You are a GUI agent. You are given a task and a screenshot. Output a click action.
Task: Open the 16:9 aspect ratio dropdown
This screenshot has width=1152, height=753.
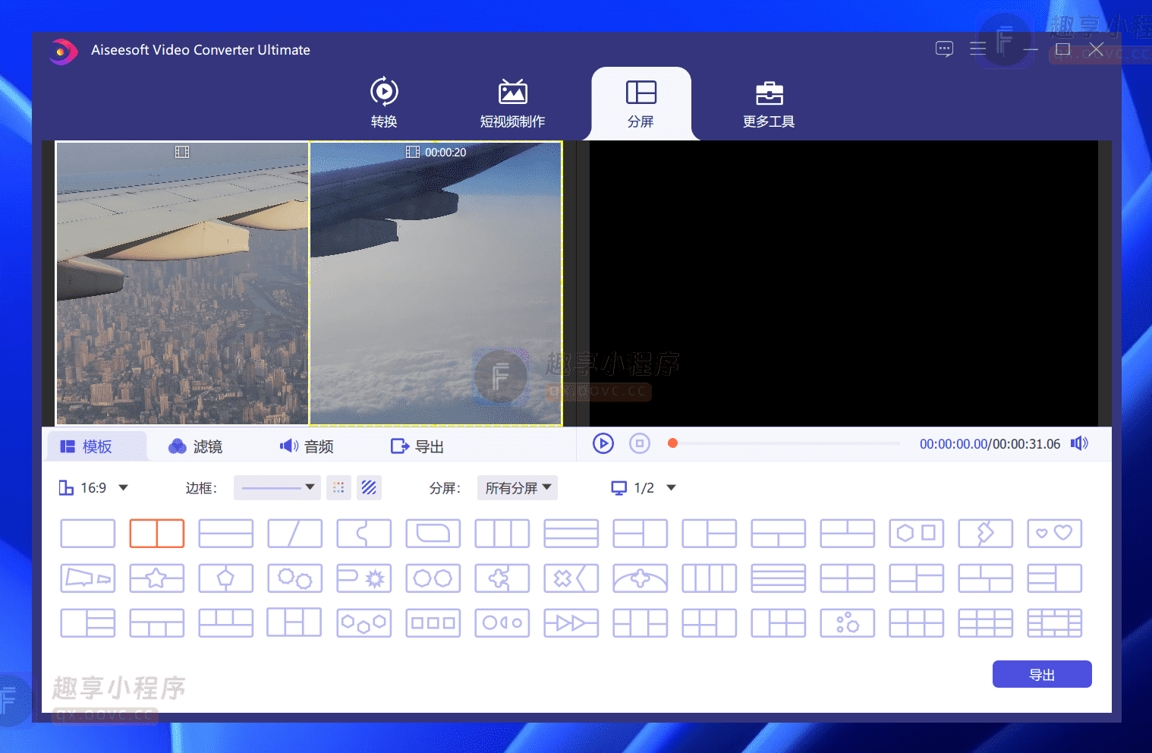(x=94, y=488)
